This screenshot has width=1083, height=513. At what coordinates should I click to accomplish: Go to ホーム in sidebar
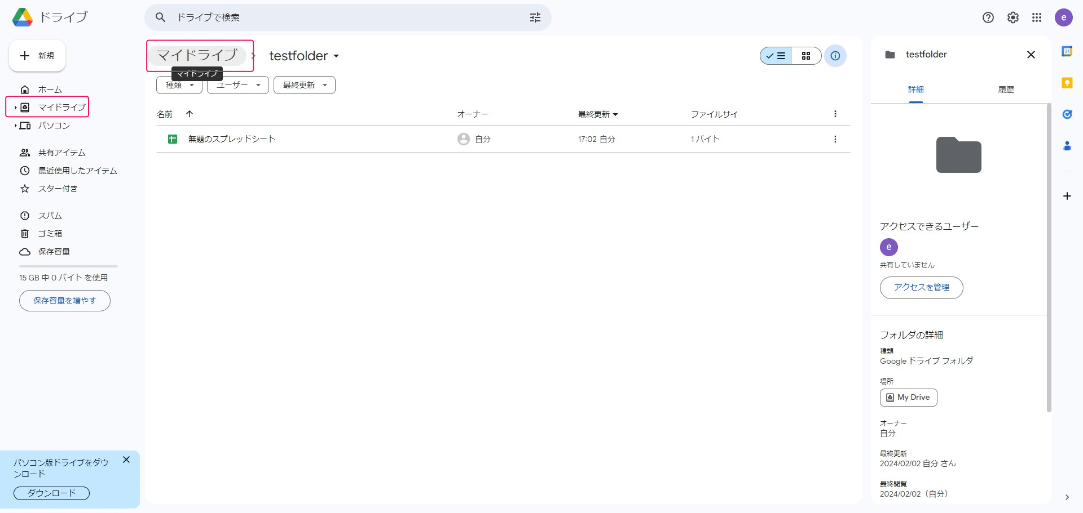click(x=50, y=90)
